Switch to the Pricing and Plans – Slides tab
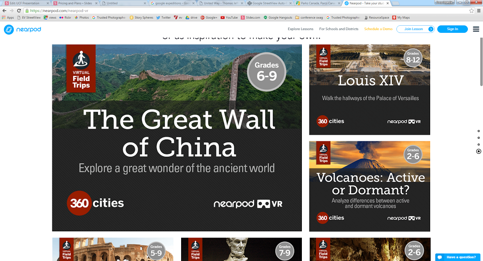Screen dimensions: 483x261 75,4
